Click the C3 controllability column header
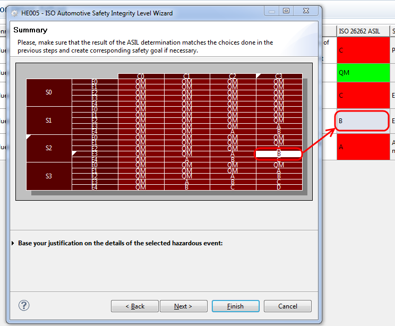The width and height of the screenshot is (395, 326). click(279, 76)
